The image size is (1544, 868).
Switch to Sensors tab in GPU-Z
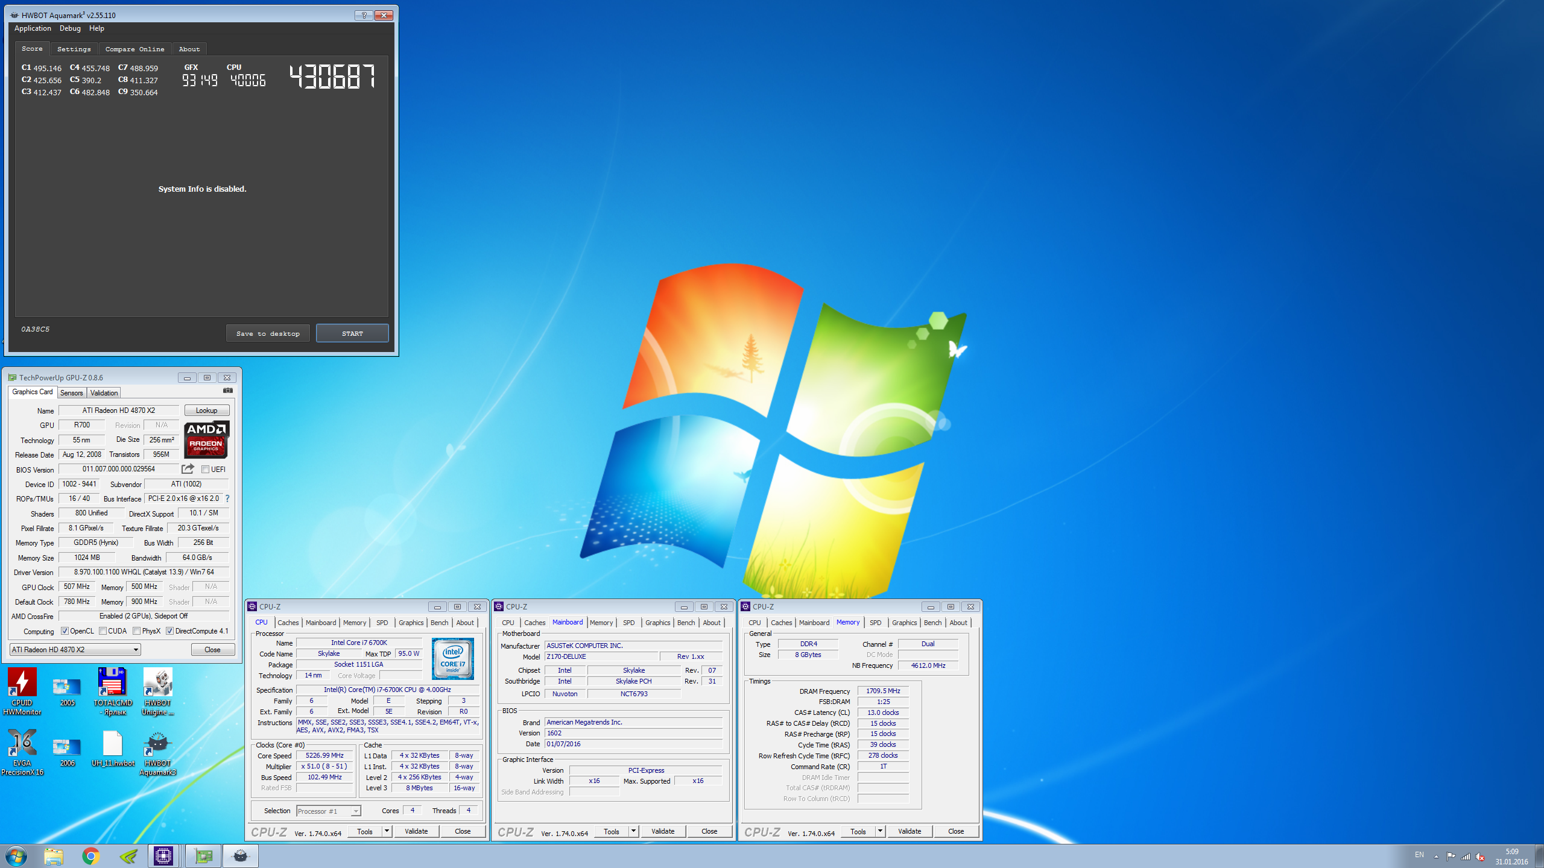71,393
